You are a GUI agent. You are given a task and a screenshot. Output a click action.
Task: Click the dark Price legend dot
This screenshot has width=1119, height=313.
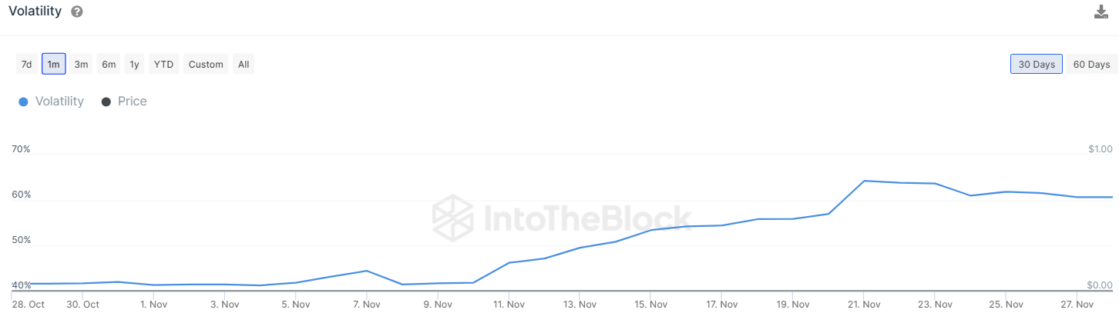coord(106,102)
